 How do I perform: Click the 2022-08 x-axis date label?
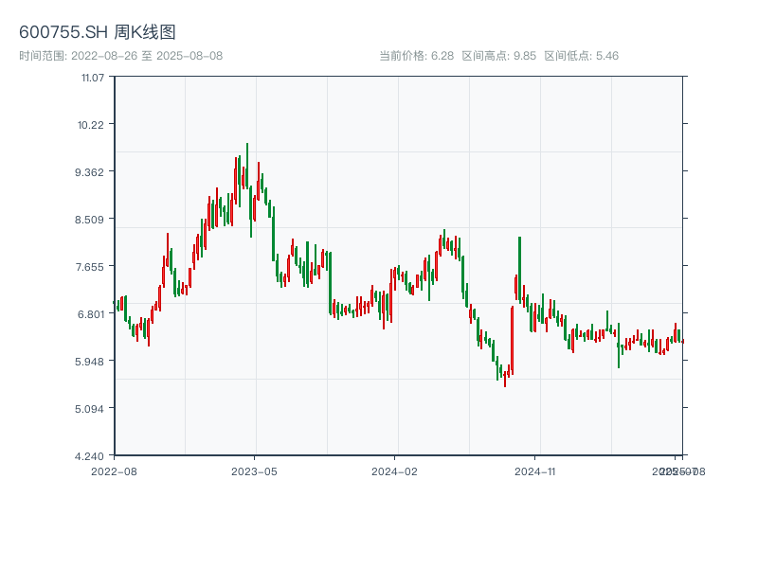pos(114,470)
